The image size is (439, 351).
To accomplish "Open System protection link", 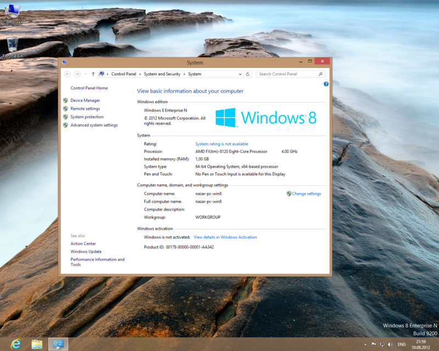I will point(87,117).
